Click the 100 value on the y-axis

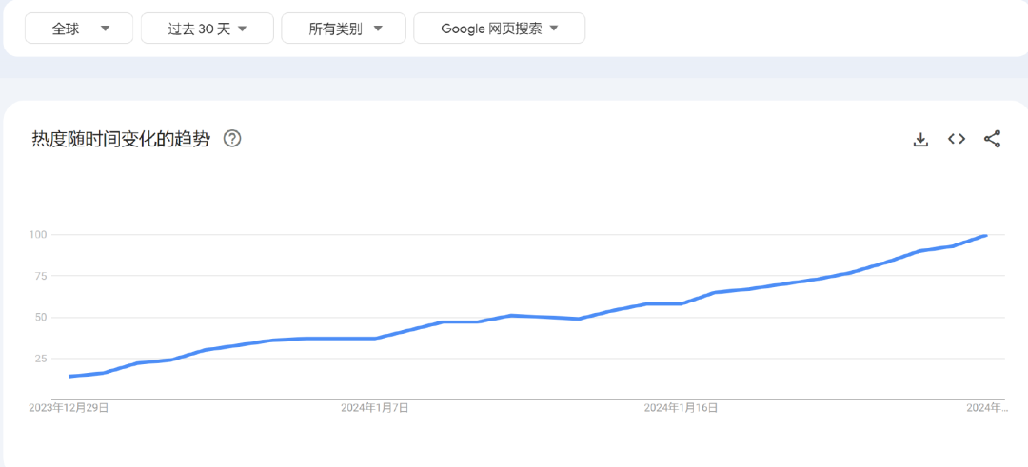[x=38, y=235]
